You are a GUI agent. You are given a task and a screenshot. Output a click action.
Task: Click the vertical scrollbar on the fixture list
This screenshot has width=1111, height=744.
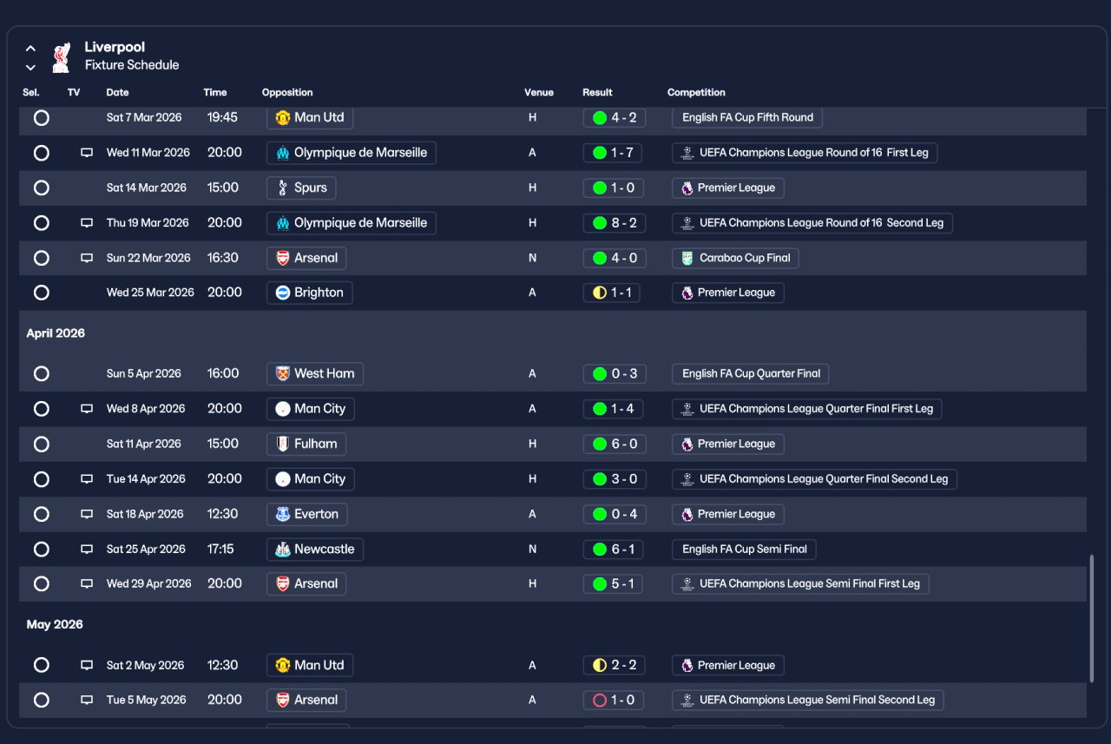pyautogui.click(x=1091, y=619)
